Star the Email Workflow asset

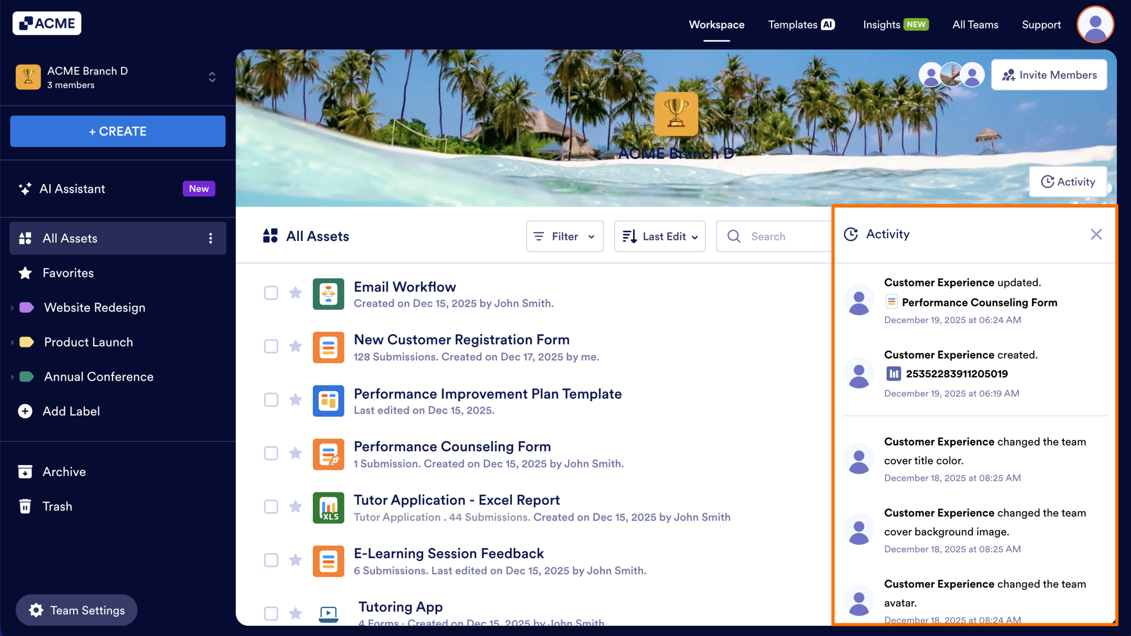click(296, 293)
